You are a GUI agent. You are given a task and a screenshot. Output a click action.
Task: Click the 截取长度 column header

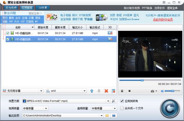pos(60,27)
